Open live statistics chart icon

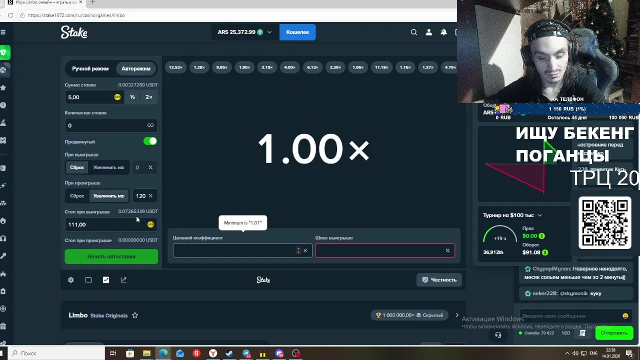click(x=106, y=280)
